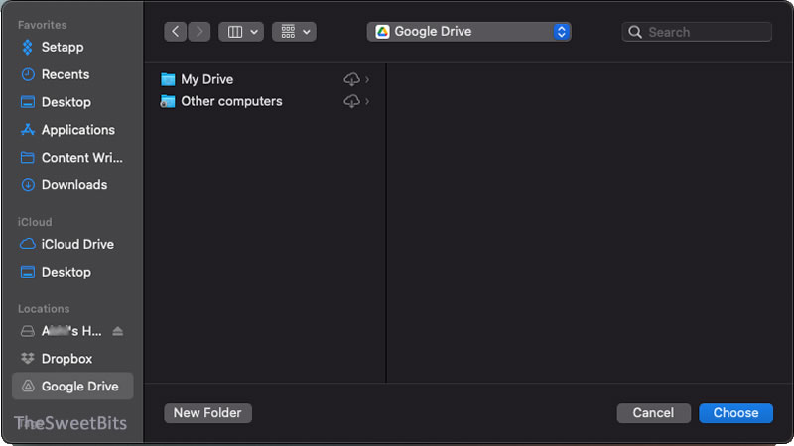Cancel the folder chooser dialog
794x446 pixels.
tap(653, 413)
